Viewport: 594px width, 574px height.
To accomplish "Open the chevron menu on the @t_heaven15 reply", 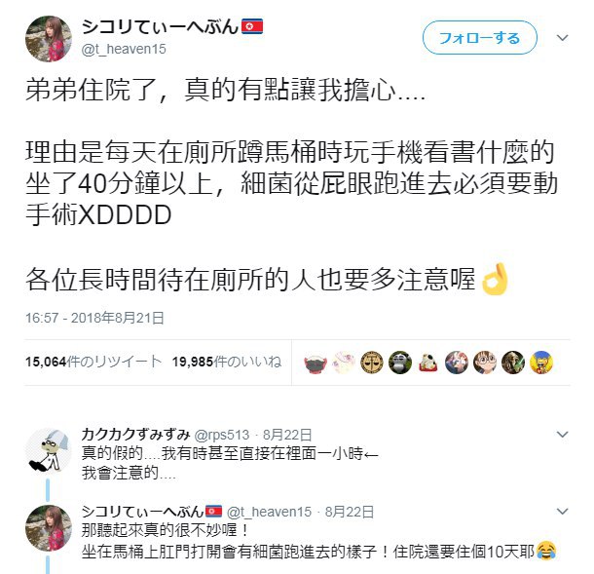I will tap(563, 512).
